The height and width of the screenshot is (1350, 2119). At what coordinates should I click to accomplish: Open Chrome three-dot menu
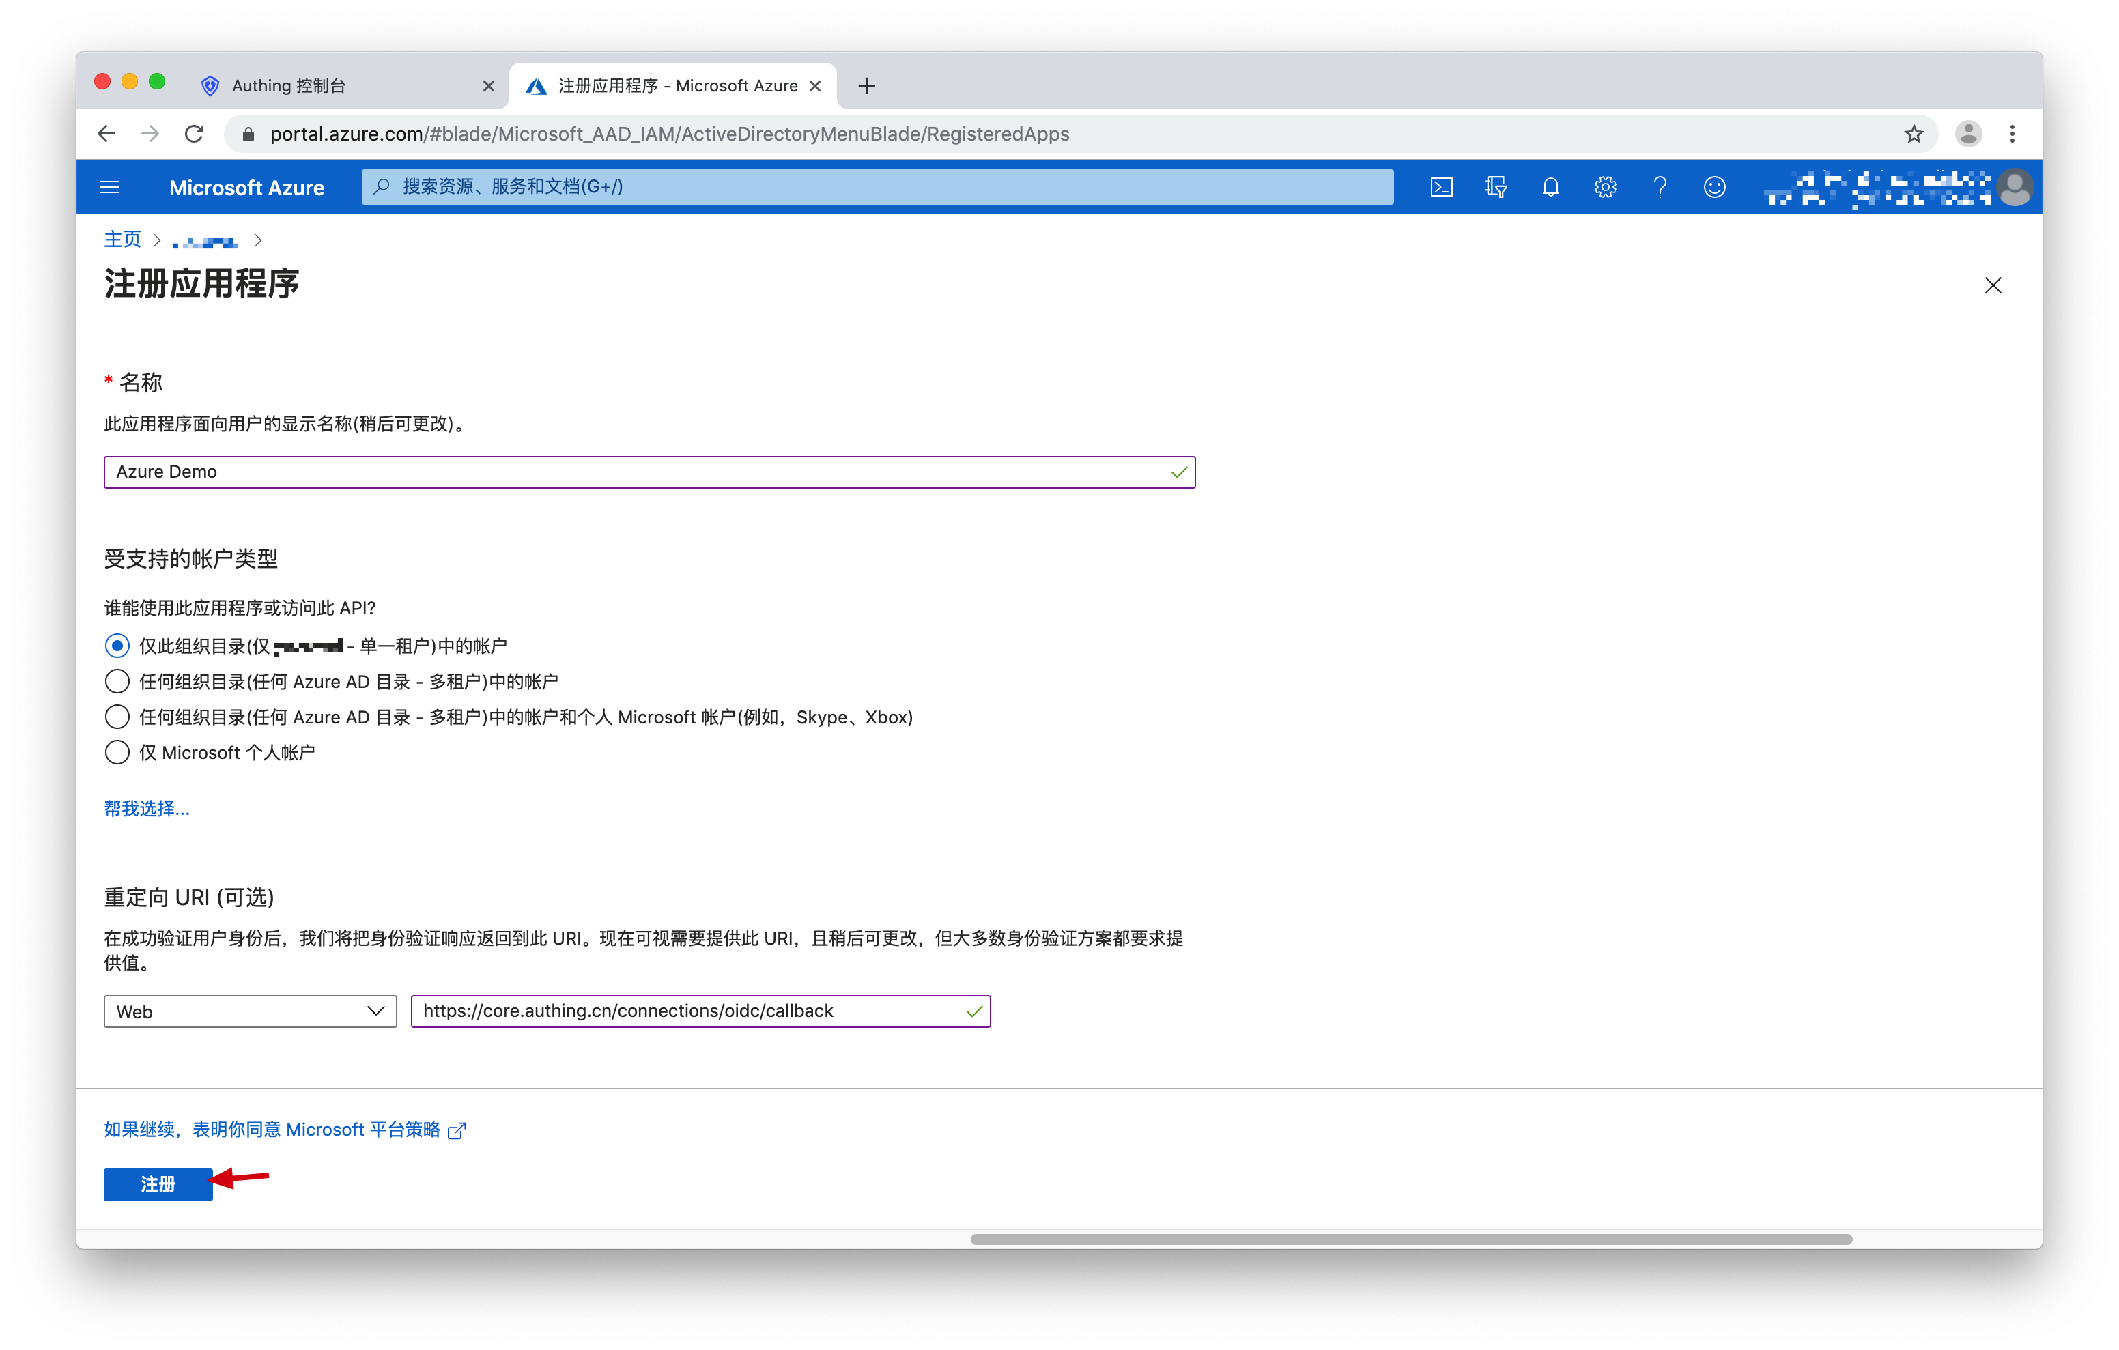2012,134
